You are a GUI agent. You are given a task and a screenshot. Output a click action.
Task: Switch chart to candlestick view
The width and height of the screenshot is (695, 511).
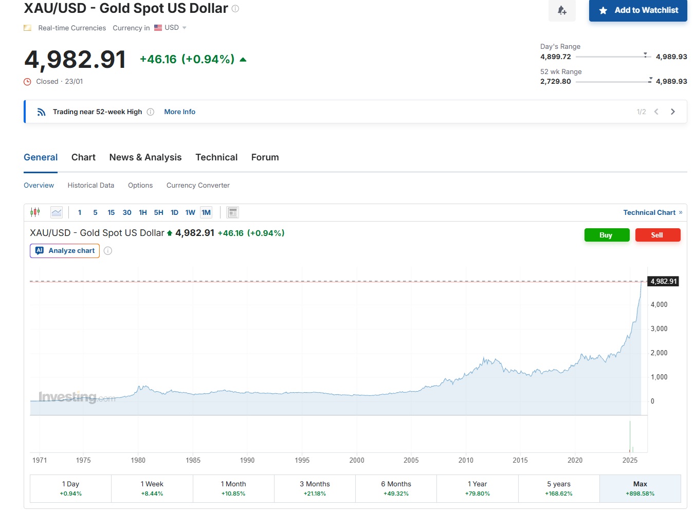[35, 212]
